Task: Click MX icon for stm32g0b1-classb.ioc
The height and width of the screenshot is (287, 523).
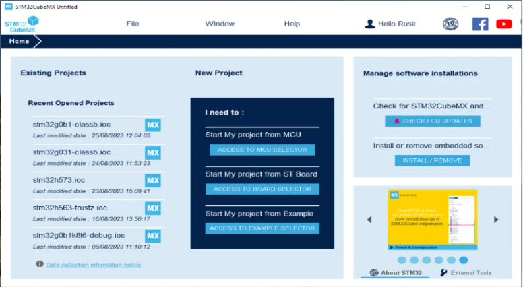Action: pyautogui.click(x=153, y=125)
